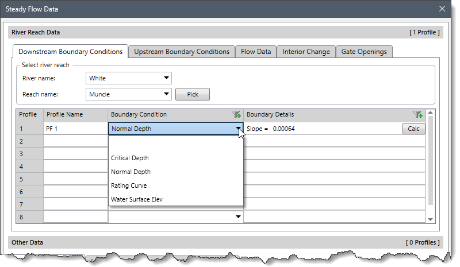The image size is (460, 267).
Task: Expand row 8 boundary condition dropdown
Action: (237, 216)
